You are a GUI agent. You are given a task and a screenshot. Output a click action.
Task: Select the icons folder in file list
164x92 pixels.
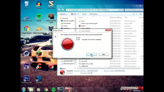point(82,21)
